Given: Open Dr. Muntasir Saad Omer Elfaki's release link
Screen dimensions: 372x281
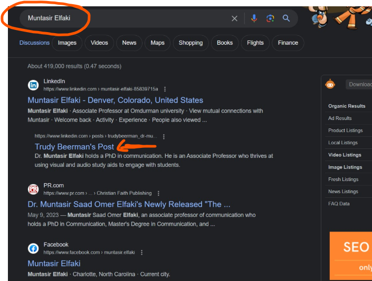Looking at the screenshot, I should [x=129, y=204].
